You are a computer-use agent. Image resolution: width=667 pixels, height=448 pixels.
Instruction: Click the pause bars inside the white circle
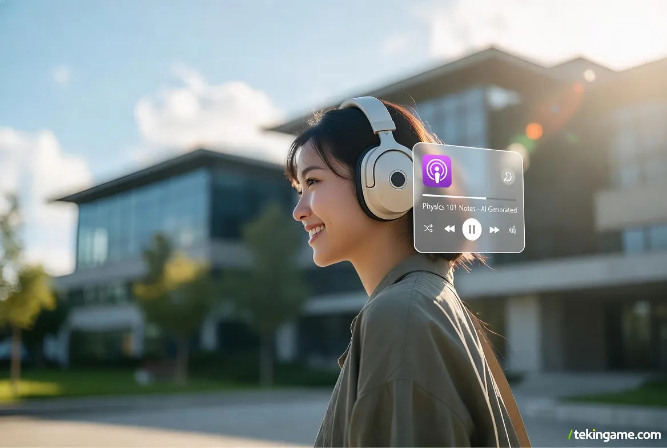coord(472,229)
